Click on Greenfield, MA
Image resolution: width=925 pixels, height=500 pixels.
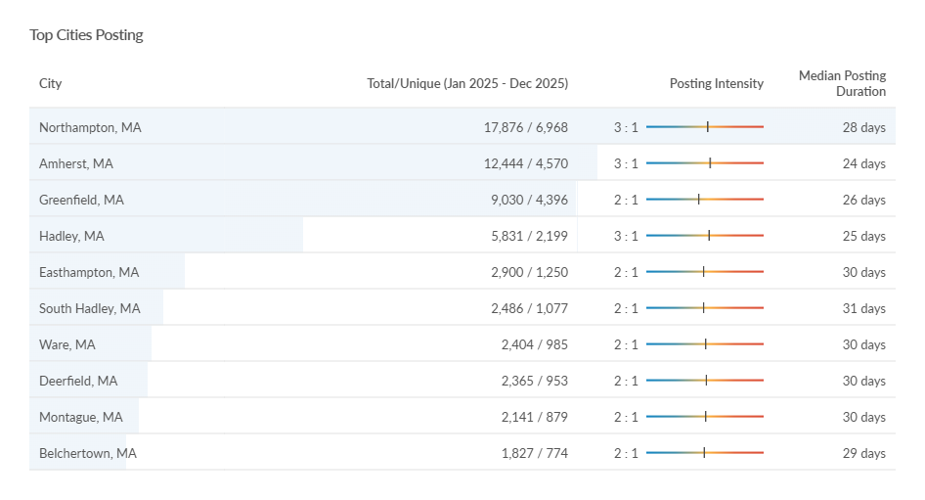pos(81,200)
